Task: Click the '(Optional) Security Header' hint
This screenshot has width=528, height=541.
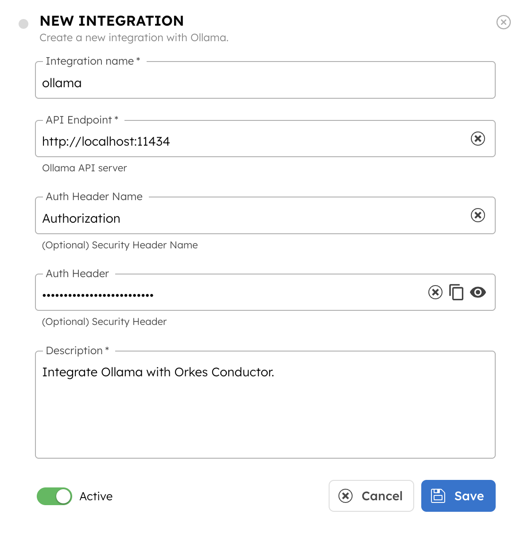Action: 105,322
